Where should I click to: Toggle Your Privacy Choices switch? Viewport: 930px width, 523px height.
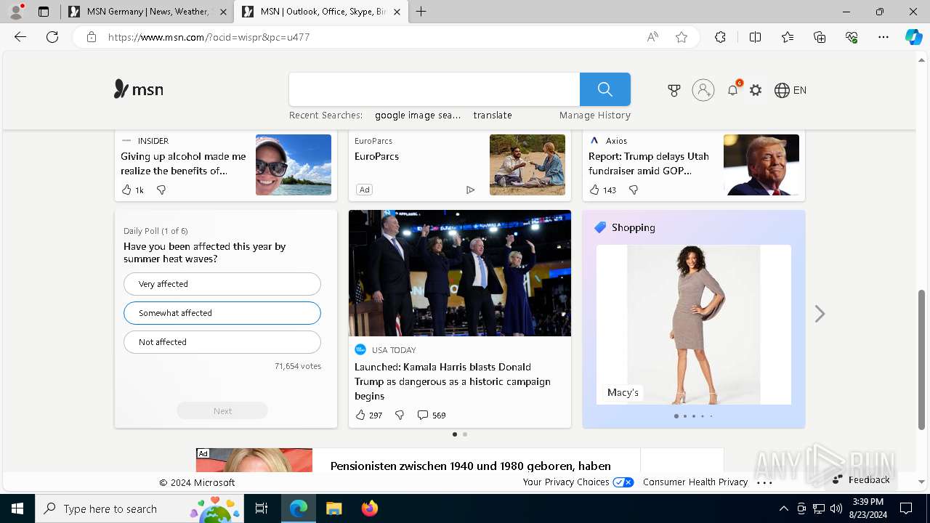[x=623, y=482]
